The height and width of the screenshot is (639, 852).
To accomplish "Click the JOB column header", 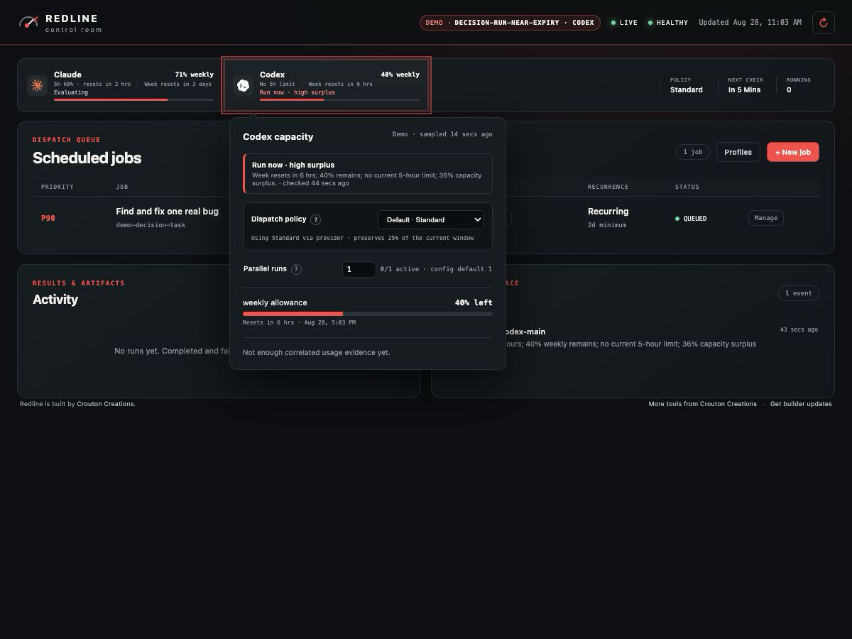I will (x=123, y=187).
